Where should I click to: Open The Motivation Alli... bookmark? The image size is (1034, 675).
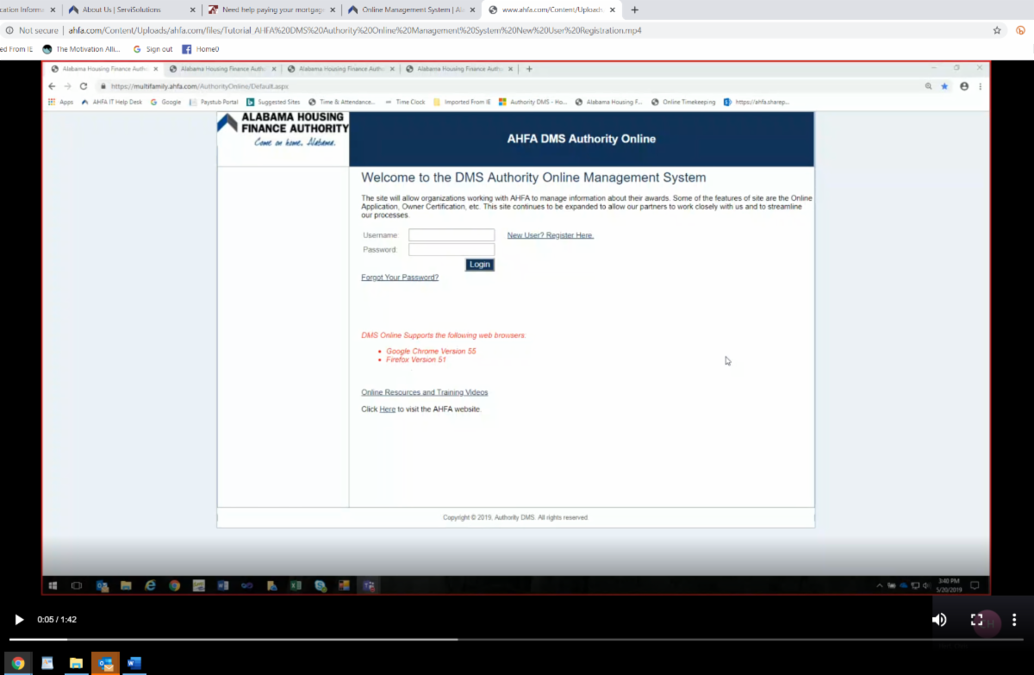click(x=82, y=49)
